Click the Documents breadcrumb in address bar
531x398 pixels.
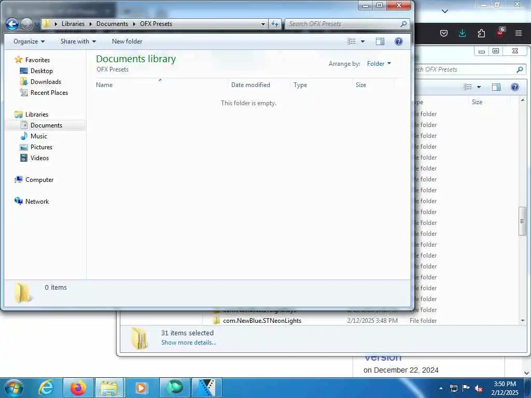tap(112, 24)
